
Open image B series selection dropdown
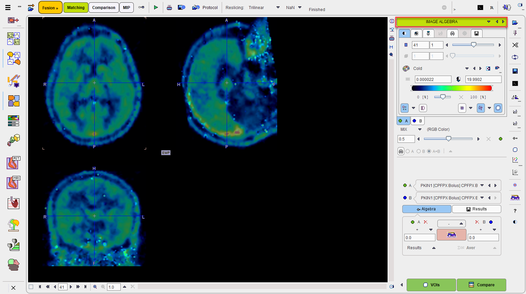click(482, 198)
